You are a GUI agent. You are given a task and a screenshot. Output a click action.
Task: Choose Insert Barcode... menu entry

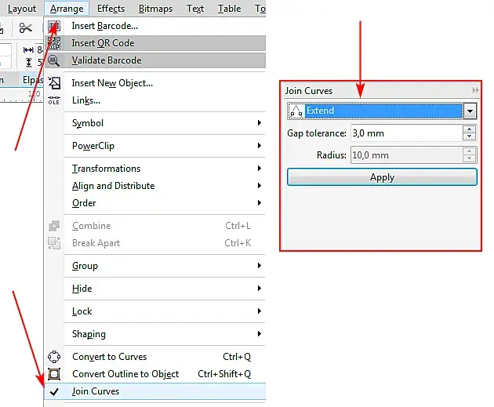(155, 26)
